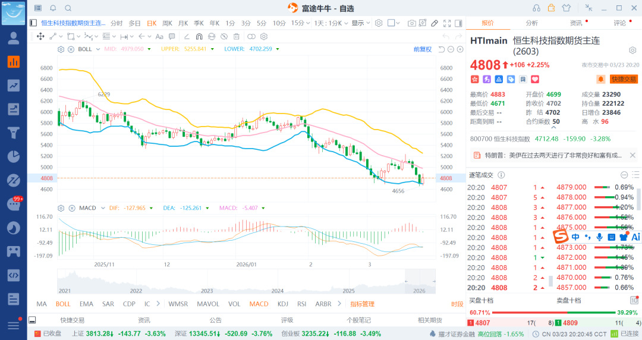Open the funnel screener icon in sidebar

pyautogui.click(x=14, y=133)
